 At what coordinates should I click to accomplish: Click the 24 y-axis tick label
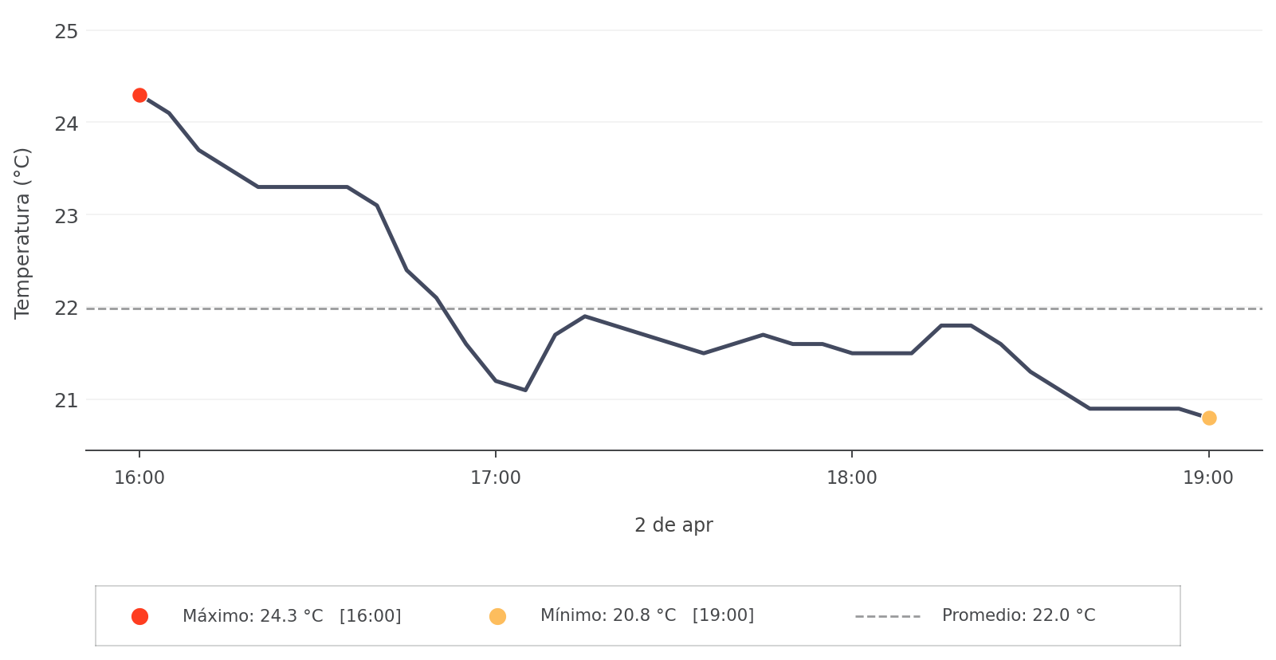coord(66,124)
